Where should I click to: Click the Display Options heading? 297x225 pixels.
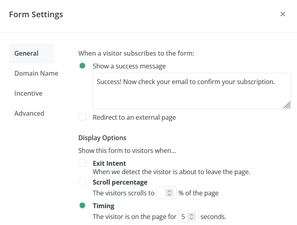point(102,138)
